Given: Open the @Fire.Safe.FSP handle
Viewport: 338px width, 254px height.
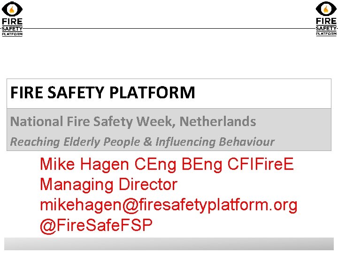Looking at the screenshot, I should [x=96, y=225].
